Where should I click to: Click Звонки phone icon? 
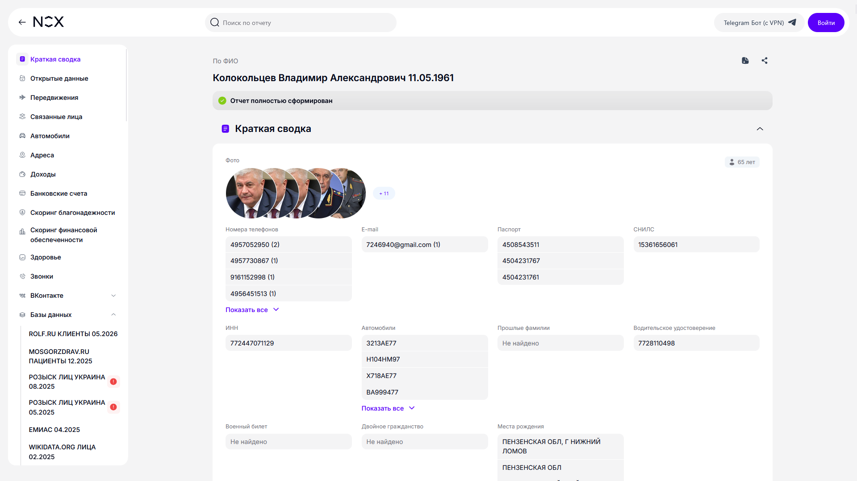(22, 276)
